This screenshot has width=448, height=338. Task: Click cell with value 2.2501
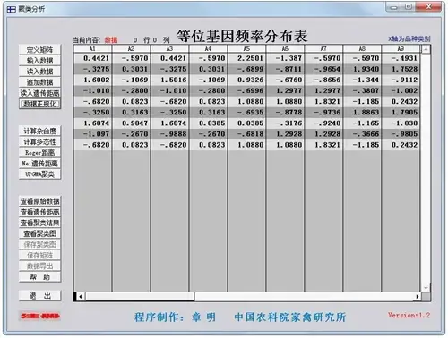click(x=246, y=58)
